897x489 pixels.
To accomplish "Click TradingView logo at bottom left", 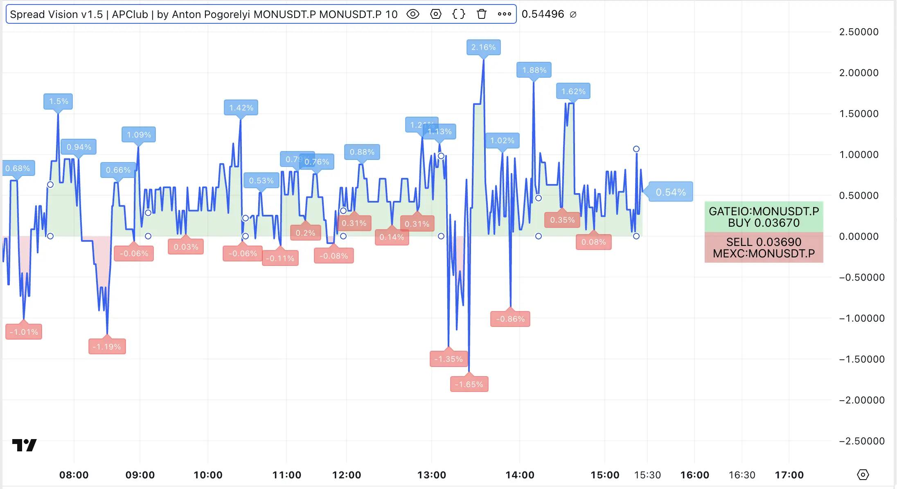I will [x=24, y=445].
